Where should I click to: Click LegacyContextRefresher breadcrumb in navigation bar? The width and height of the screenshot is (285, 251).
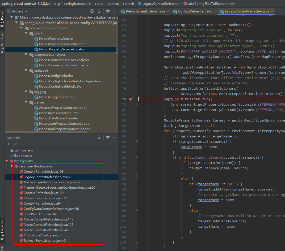click(x=161, y=4)
